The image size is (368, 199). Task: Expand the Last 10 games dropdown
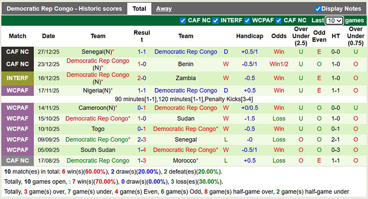(x=334, y=21)
